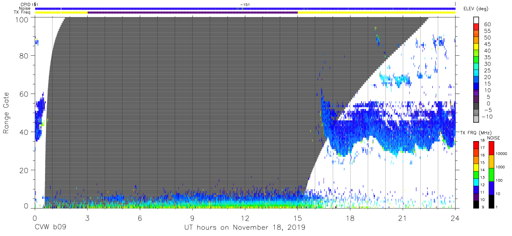Click the purple segment of the top TX Freq bar
The image size is (512, 236).
pos(193,12)
